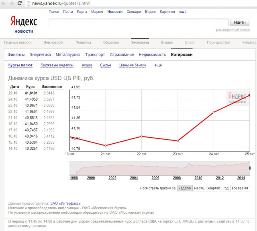
Task: Click the 21 окт data point on chart
Action: [x=106, y=146]
